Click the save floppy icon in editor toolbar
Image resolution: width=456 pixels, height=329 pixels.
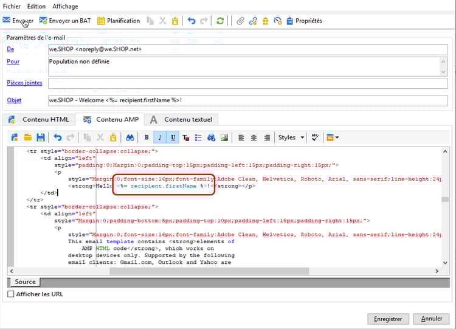[x=41, y=137]
